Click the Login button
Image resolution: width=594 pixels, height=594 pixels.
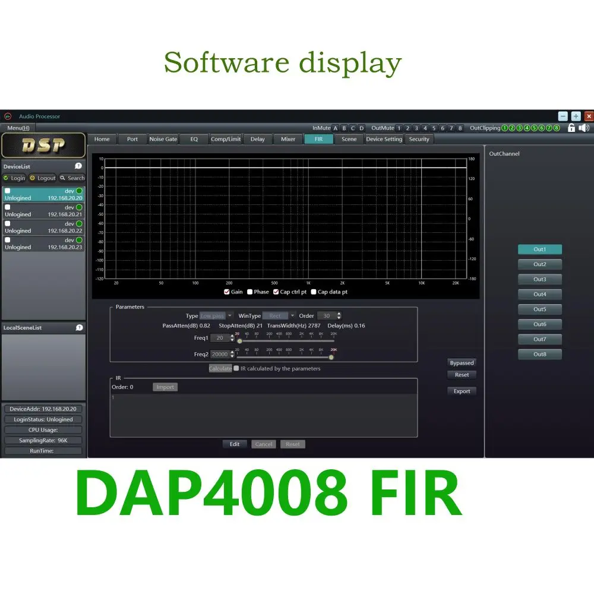[14, 178]
